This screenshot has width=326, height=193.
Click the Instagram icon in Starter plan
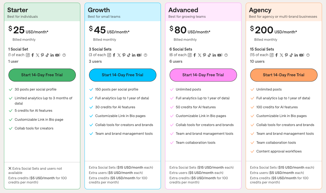(28, 55)
